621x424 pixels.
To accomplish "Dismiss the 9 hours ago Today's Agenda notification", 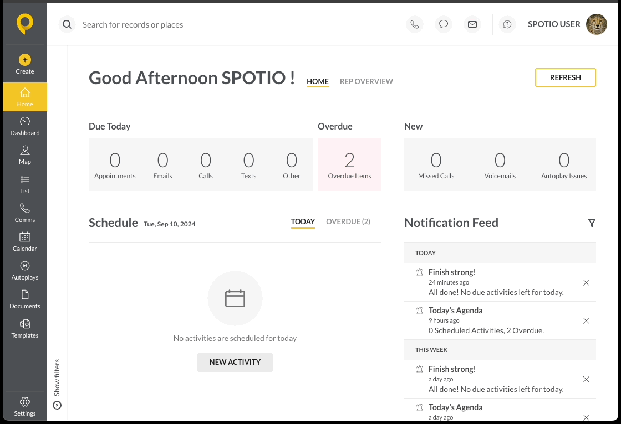I will point(586,321).
